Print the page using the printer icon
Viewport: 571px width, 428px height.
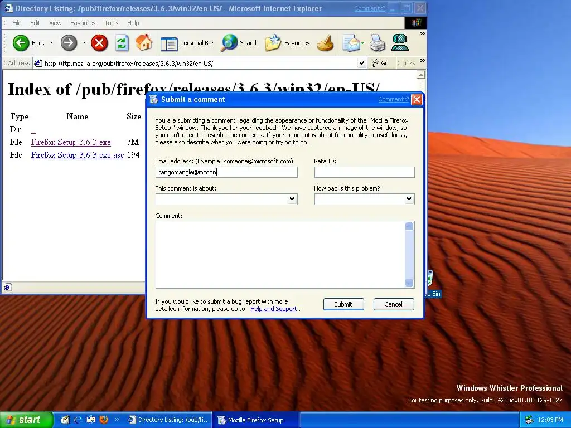click(x=378, y=43)
